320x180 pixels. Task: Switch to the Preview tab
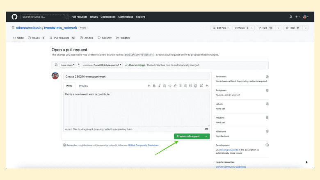[x=84, y=86]
